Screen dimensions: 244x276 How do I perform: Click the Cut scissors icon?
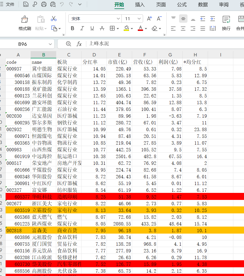[54, 19]
